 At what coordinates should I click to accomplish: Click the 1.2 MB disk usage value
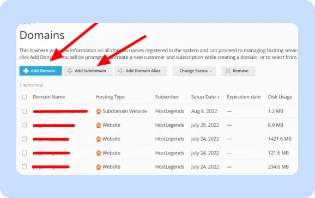click(276, 111)
